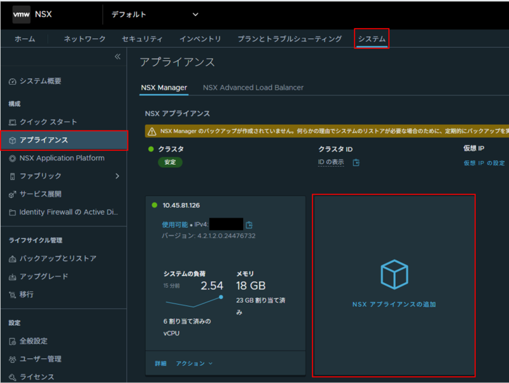The image size is (509, 383).
Task: Click the アプライアンス cube icon in sidebar
Action: 12,141
